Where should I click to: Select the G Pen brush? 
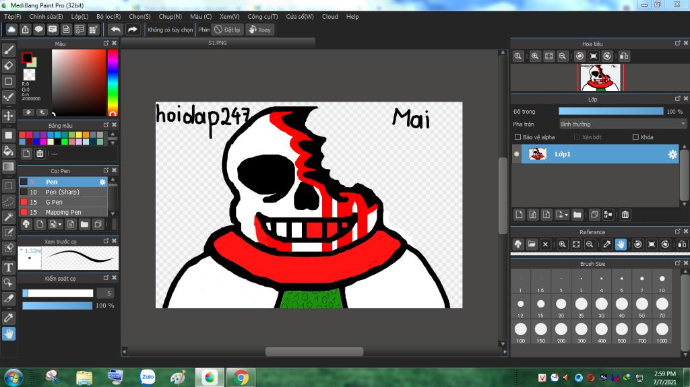point(63,203)
